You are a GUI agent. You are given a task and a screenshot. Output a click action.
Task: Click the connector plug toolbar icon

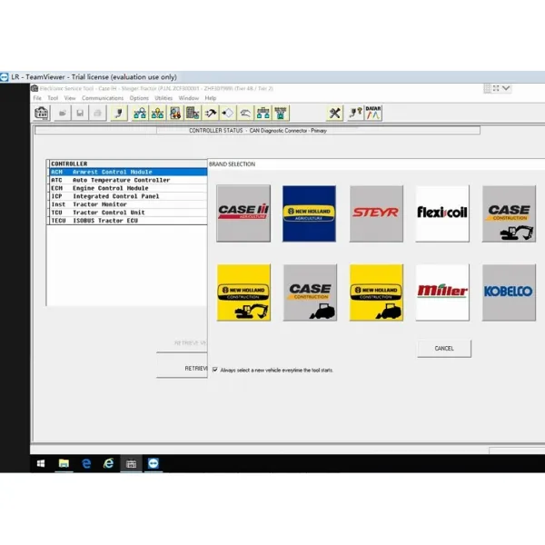[x=119, y=113]
